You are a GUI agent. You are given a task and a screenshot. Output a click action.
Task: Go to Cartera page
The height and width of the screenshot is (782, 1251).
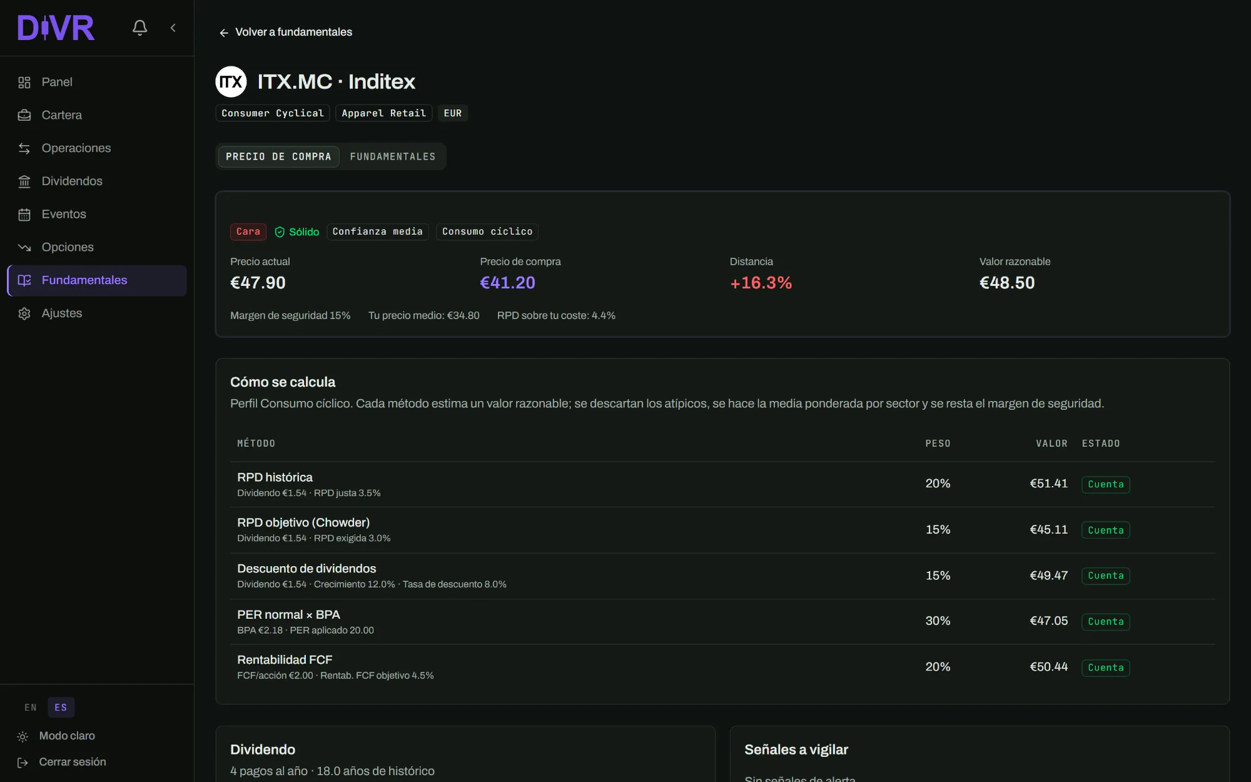coord(97,115)
